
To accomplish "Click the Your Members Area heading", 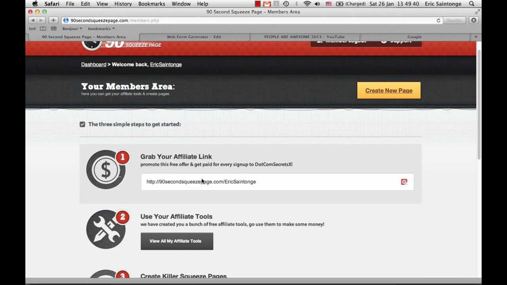I will tap(128, 86).
